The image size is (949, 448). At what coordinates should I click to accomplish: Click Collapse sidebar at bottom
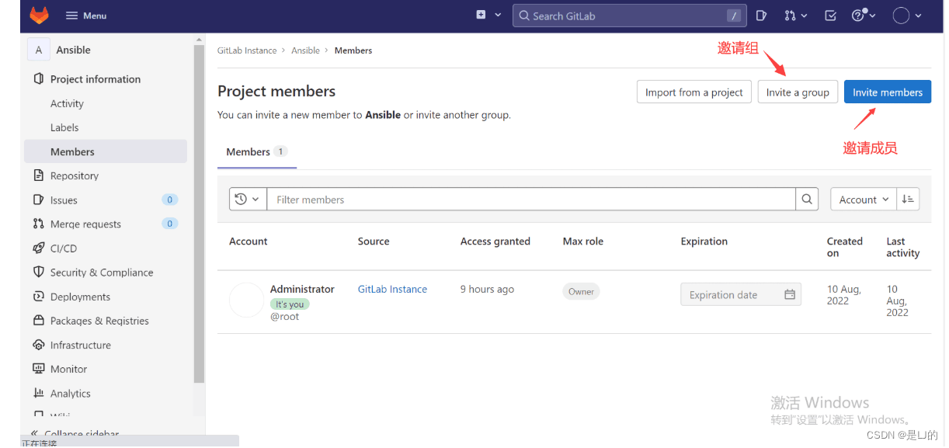(x=75, y=433)
